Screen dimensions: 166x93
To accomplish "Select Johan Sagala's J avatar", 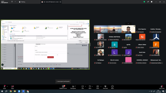I will click(128, 52).
